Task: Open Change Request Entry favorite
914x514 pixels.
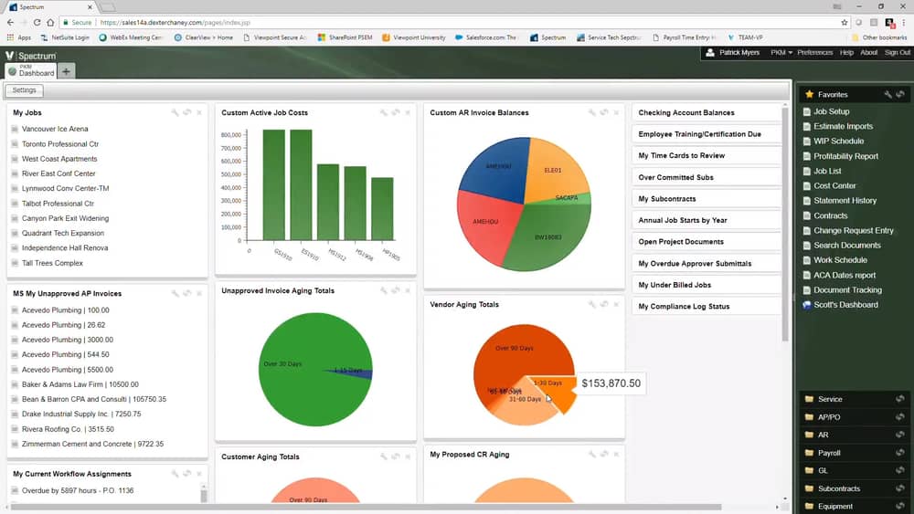Action: (x=854, y=230)
